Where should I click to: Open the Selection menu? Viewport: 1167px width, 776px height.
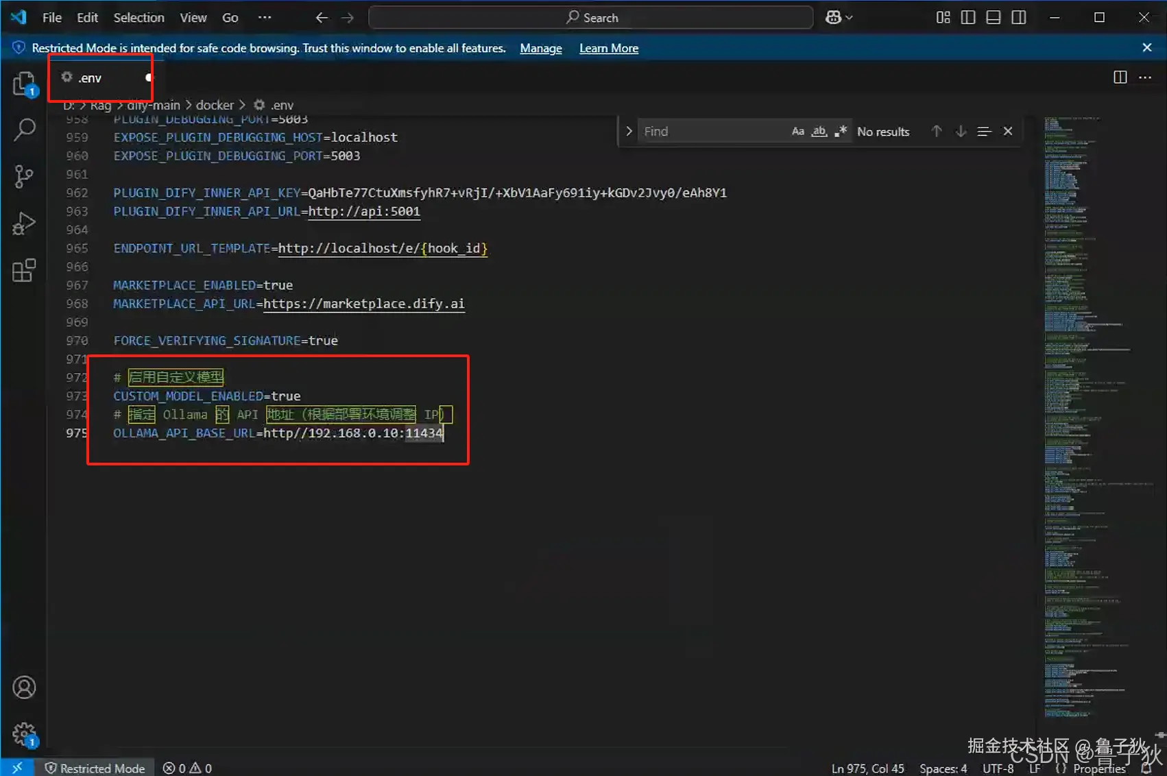(x=139, y=18)
